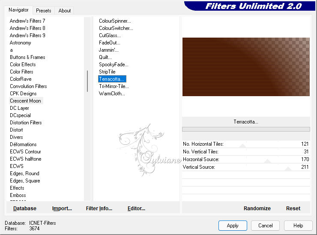Viewport: 317px width, 235px height.
Task: Choose the Terracotta filter
Action: [x=112, y=79]
